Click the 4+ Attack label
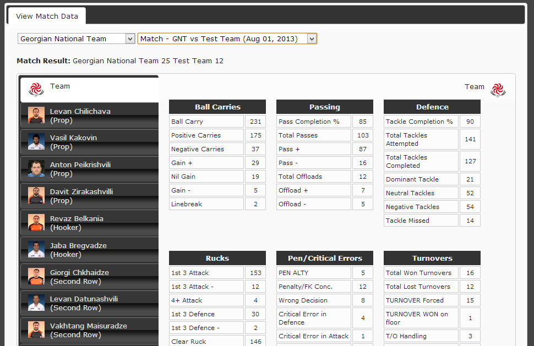 [187, 300]
